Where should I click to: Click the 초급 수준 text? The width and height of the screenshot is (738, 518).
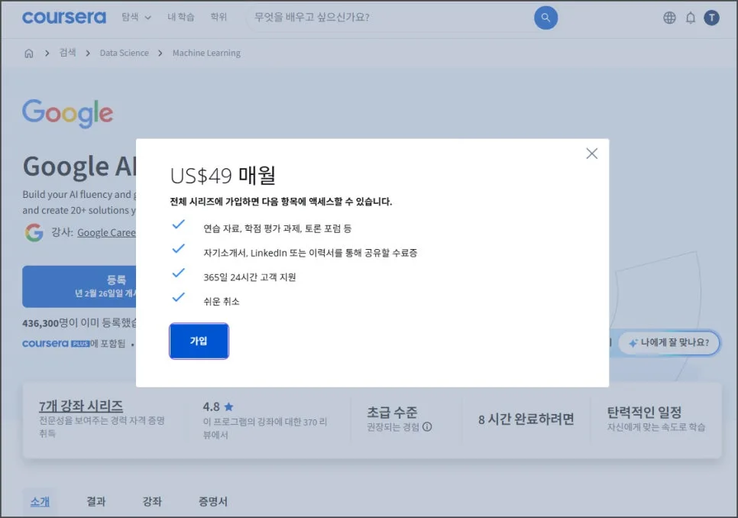coord(392,412)
